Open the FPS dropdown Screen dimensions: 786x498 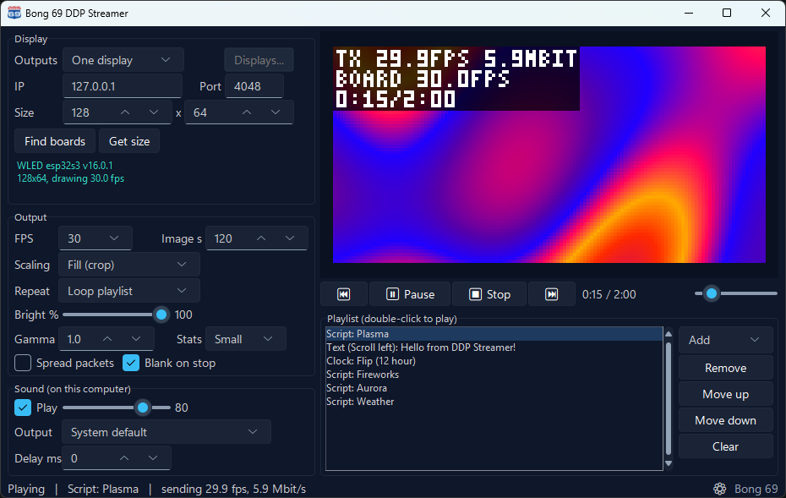tap(96, 238)
